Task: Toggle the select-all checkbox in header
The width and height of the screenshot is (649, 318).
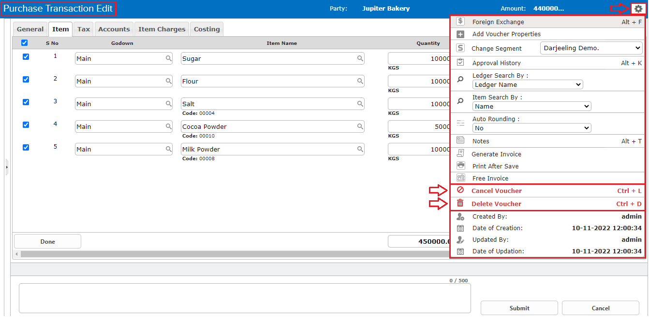Action: pyautogui.click(x=24, y=43)
